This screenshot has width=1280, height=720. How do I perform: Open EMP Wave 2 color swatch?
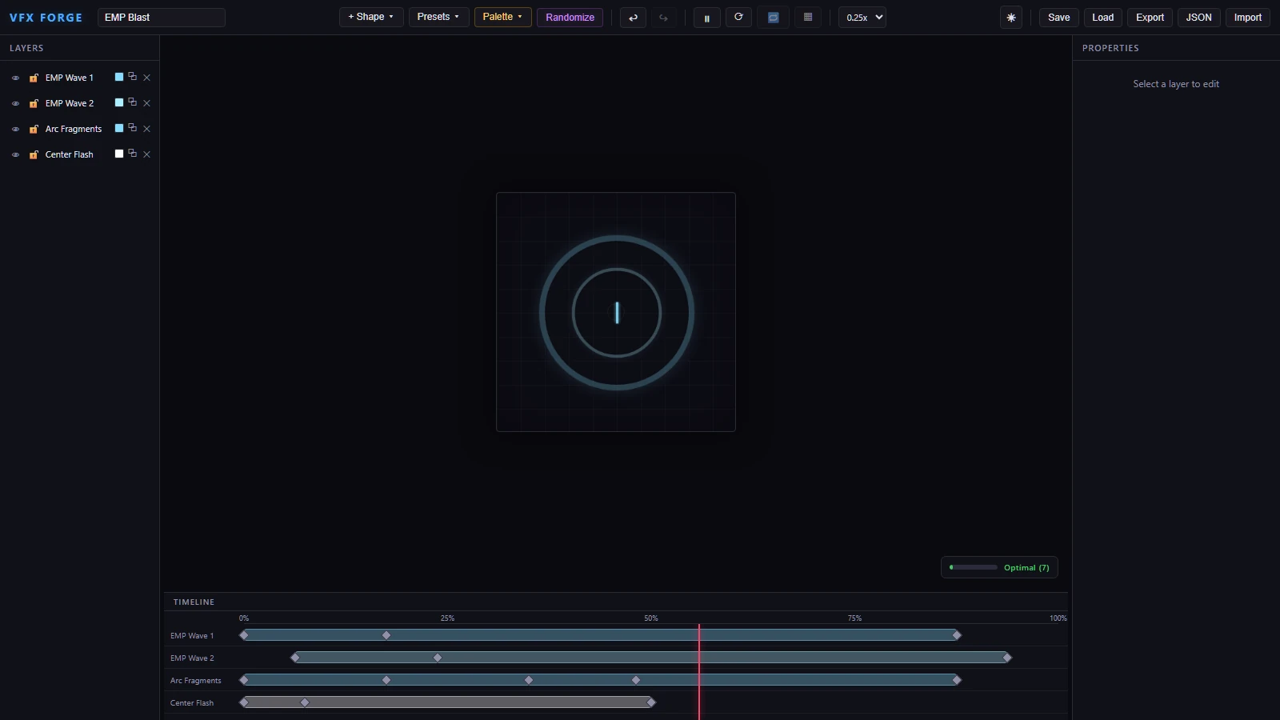119,102
